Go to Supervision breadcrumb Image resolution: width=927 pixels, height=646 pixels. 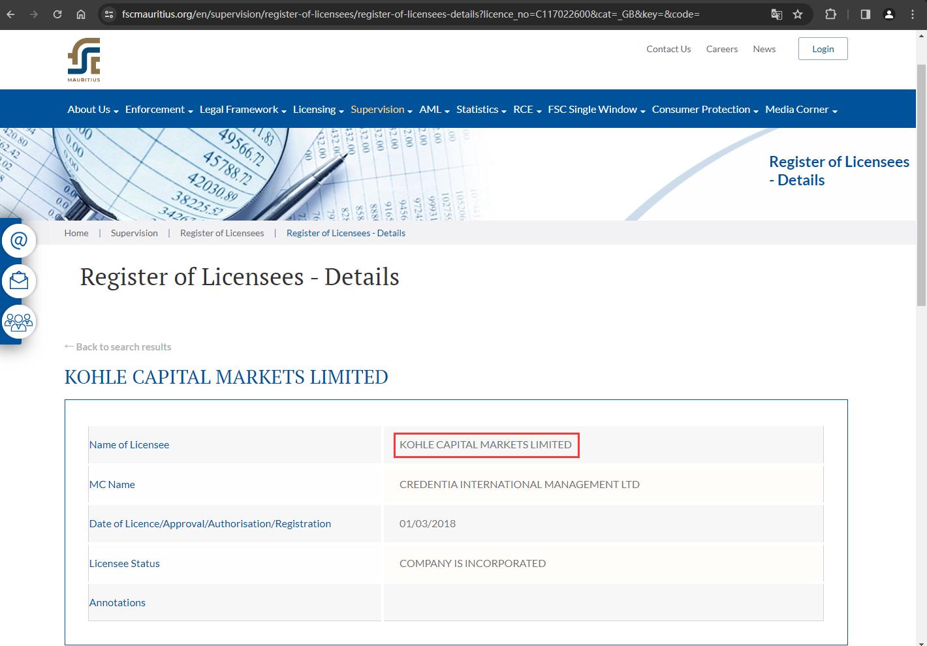(134, 233)
